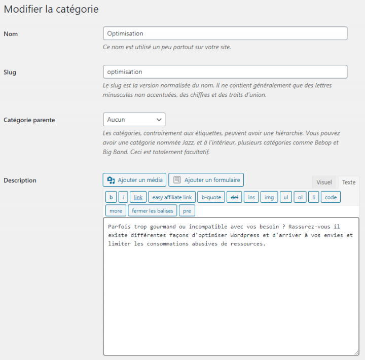The image size is (365, 360).
Task: Click the del strikethrough quicktag
Action: click(234, 197)
